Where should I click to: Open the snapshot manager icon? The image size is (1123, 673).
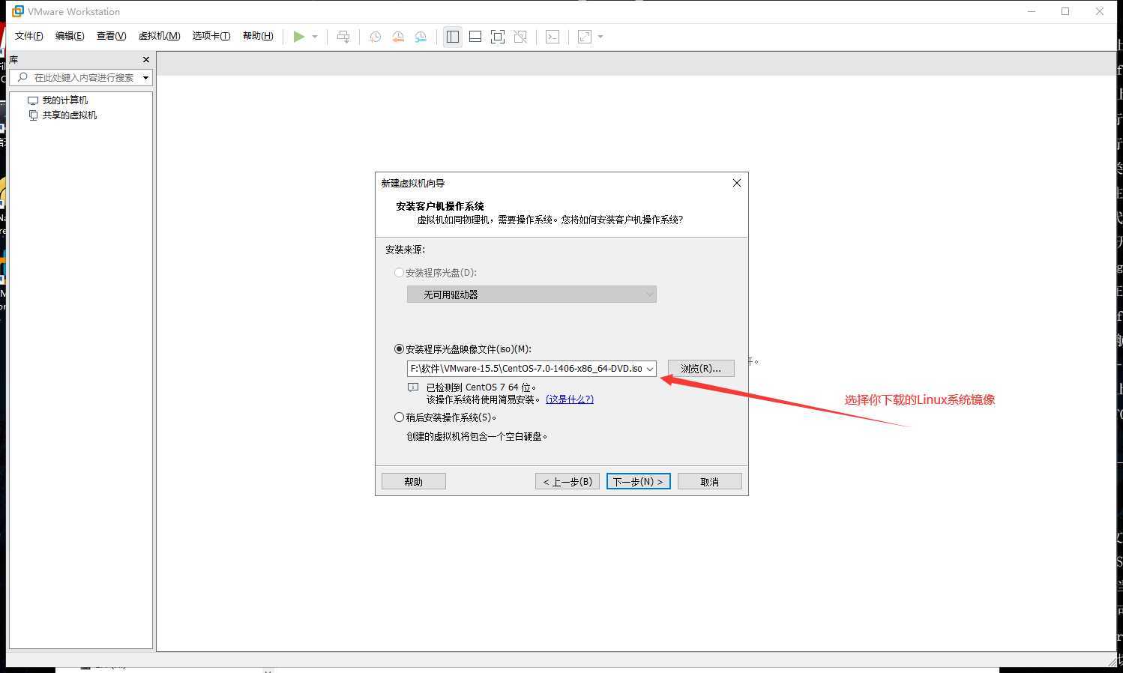point(421,37)
